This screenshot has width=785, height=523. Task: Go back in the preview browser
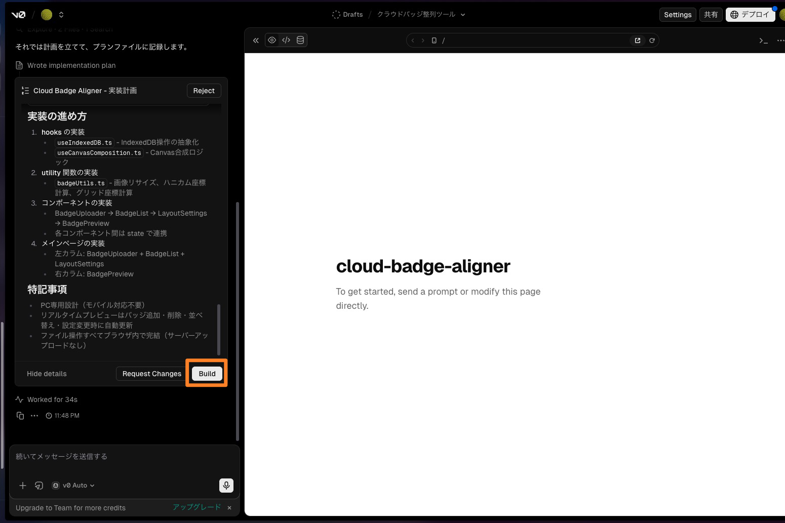pyautogui.click(x=413, y=41)
